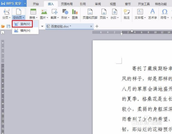Select 横向(H) landscape blank page
The image size is (172, 134).
25,31
